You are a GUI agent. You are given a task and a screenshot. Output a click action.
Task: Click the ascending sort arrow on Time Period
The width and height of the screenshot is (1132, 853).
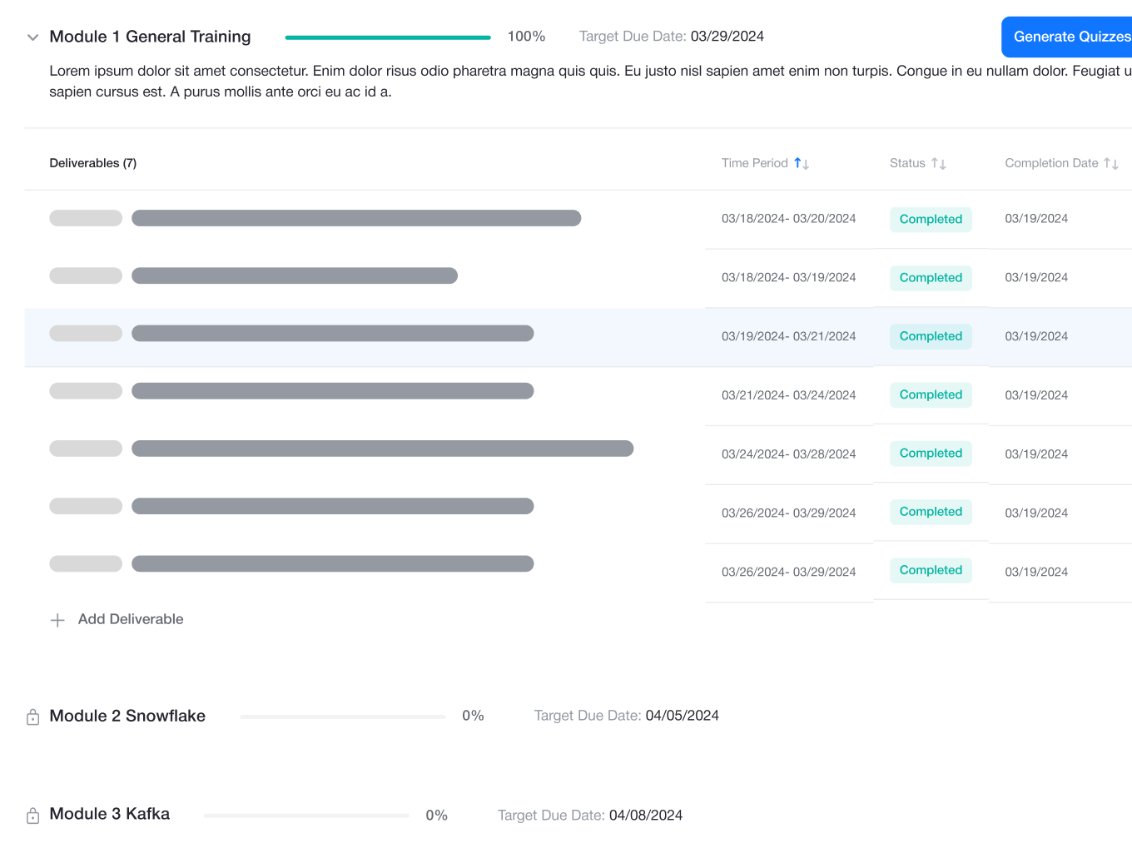click(x=797, y=162)
